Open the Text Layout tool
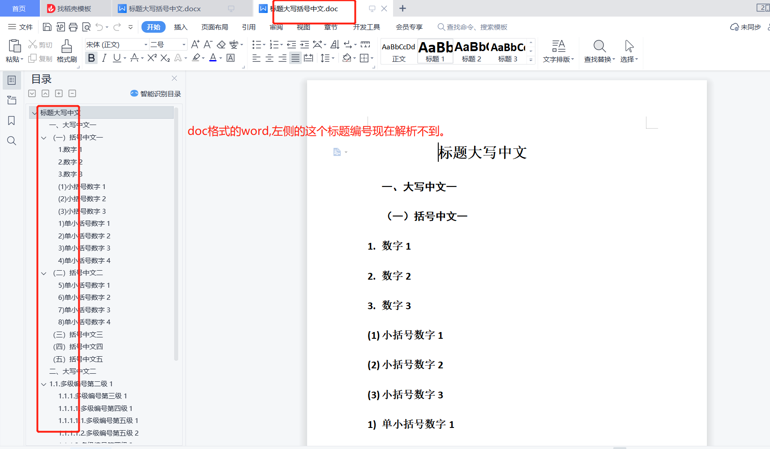Viewport: 770px width, 449px height. 558,51
